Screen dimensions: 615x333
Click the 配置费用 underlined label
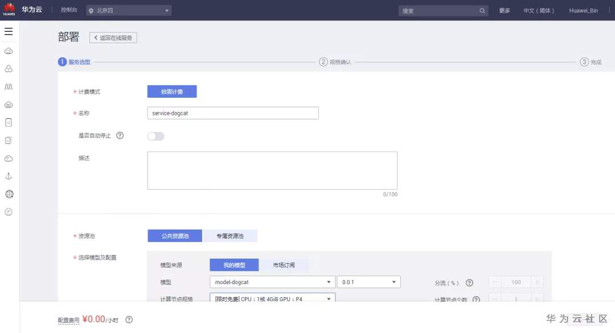[x=68, y=320]
